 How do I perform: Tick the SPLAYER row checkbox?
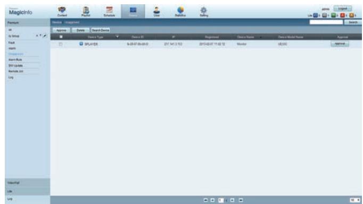click(61, 44)
